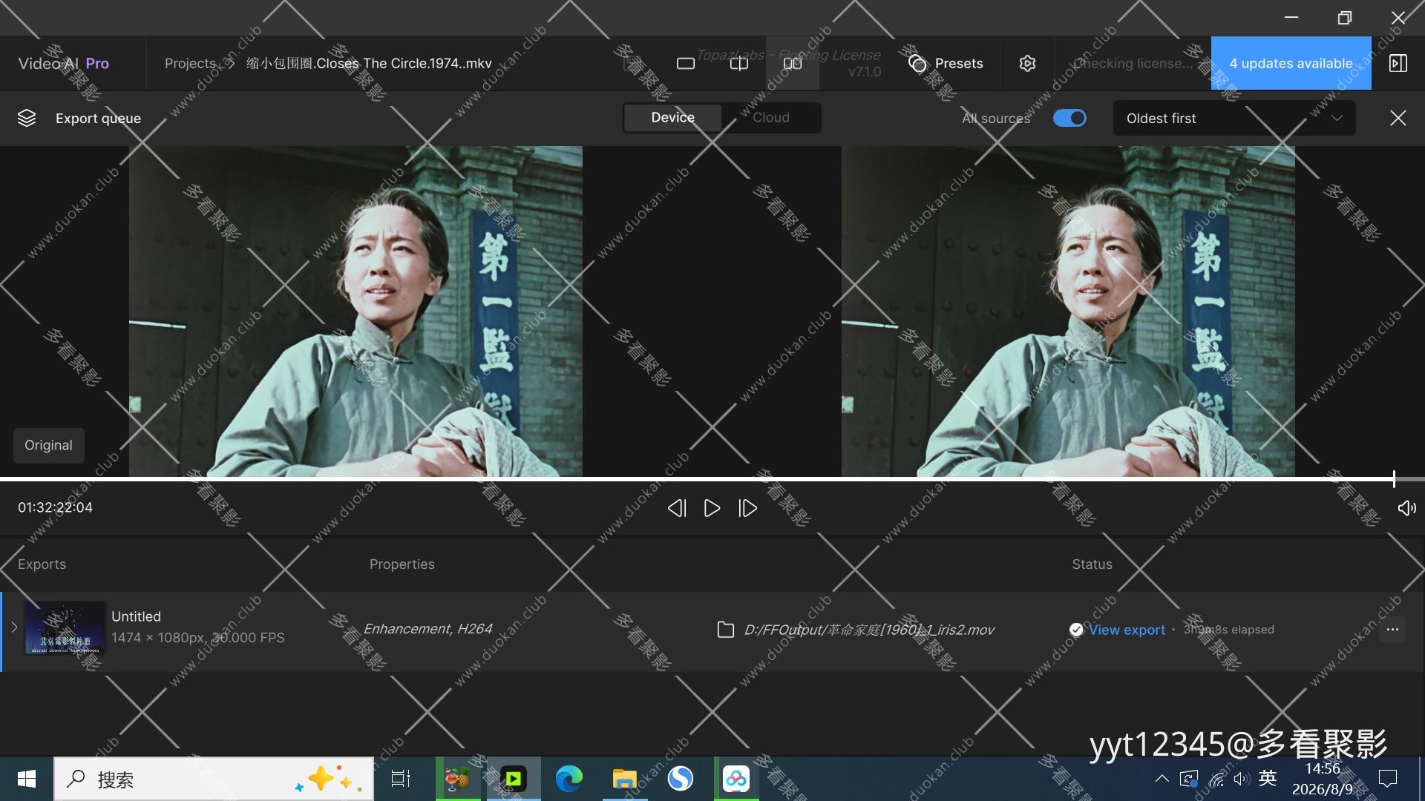1425x801 pixels.
Task: Click the Enhancement, H264 properties text
Action: [x=427, y=629]
